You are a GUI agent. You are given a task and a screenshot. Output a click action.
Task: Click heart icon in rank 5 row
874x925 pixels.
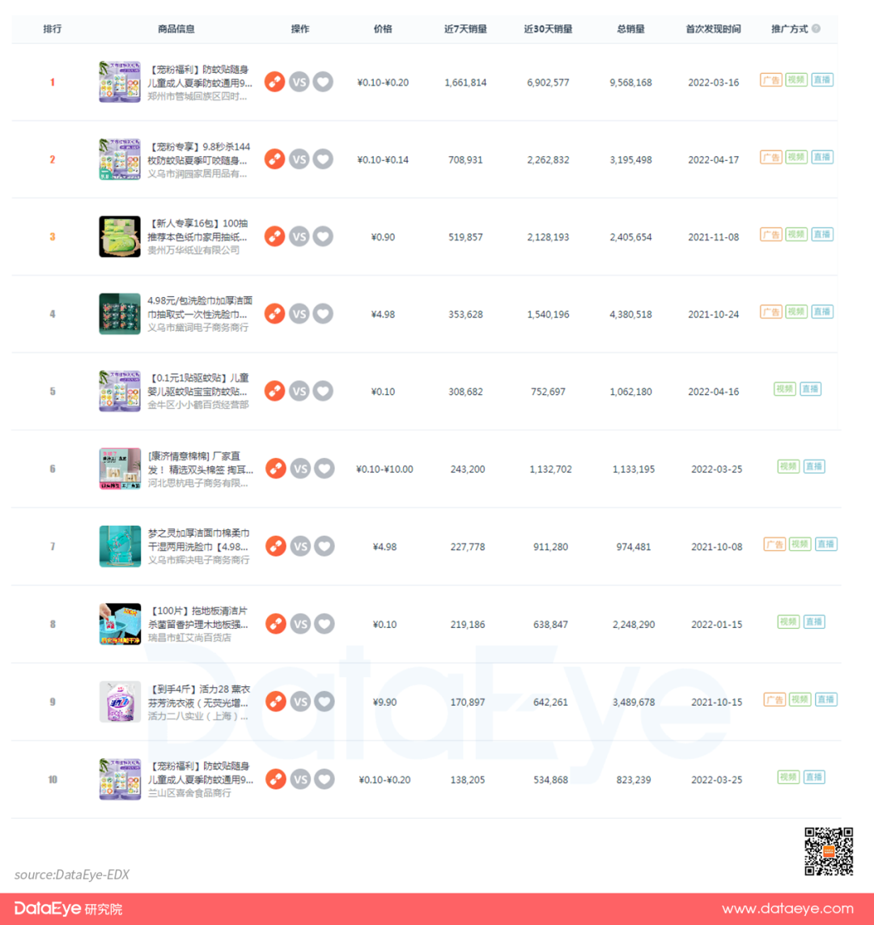[x=323, y=391]
